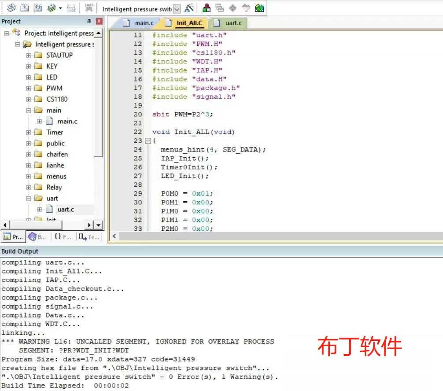Switch to the Pr... (Project) bottom tab

click(x=13, y=237)
